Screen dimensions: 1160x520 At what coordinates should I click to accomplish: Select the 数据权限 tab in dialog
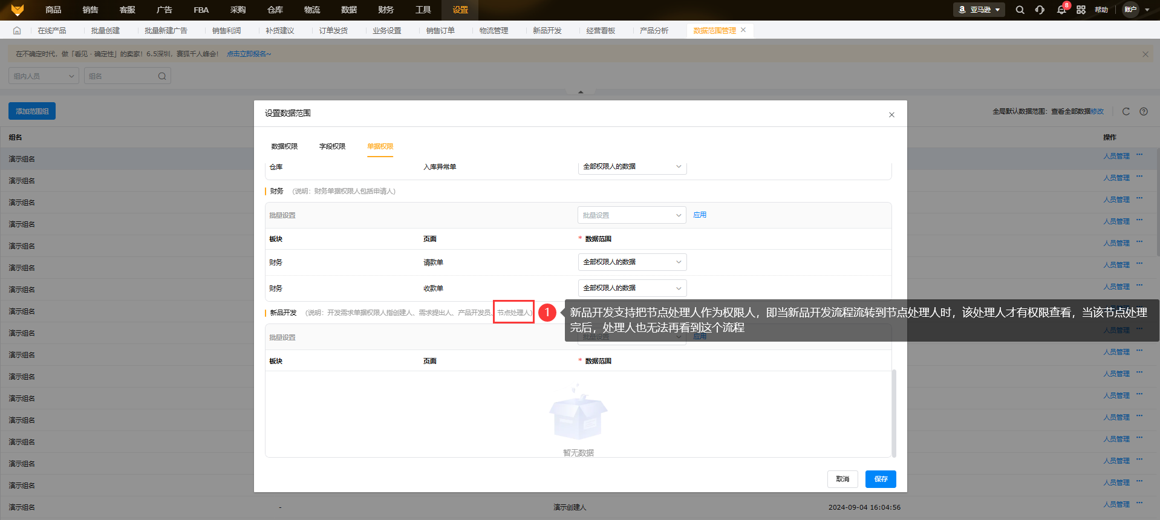point(284,146)
